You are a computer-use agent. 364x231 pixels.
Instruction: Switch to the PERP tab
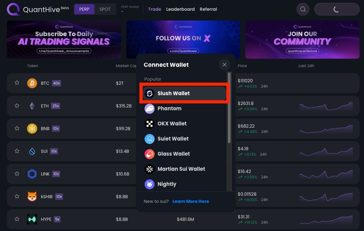(x=84, y=9)
